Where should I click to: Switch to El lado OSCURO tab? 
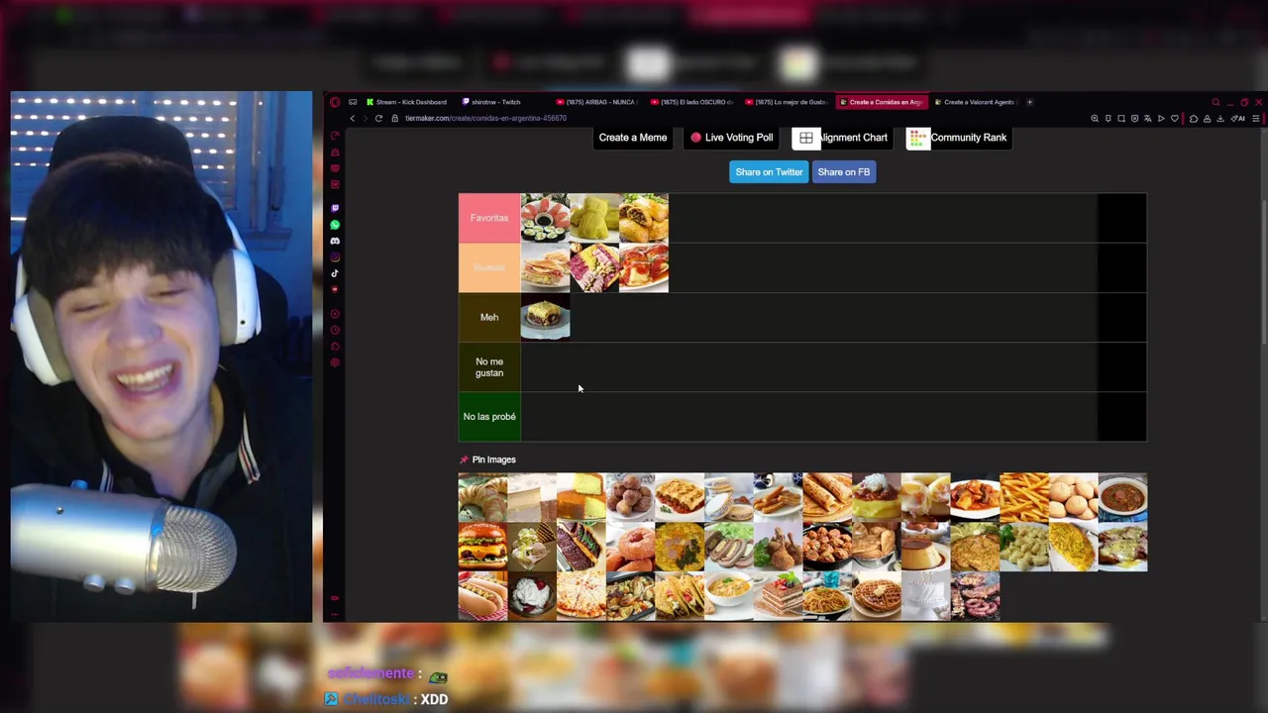(x=691, y=102)
